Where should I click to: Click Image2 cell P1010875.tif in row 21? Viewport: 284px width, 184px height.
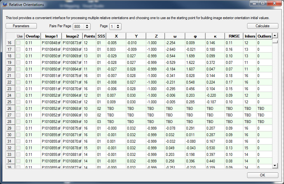pos(72,76)
